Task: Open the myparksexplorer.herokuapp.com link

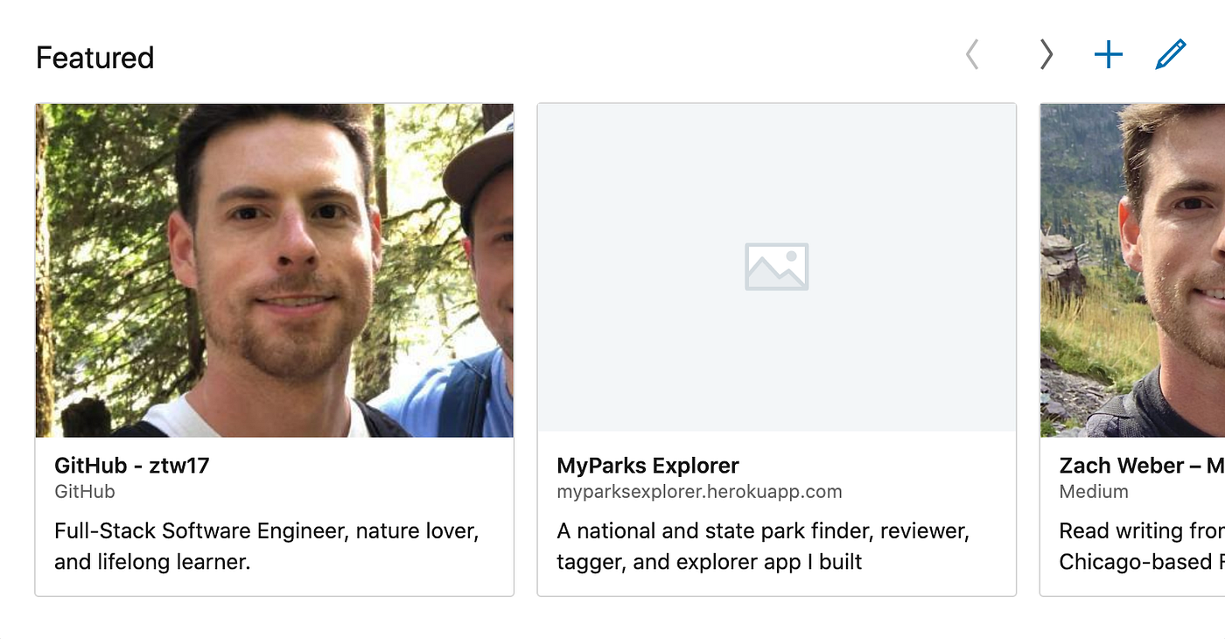Action: [700, 491]
